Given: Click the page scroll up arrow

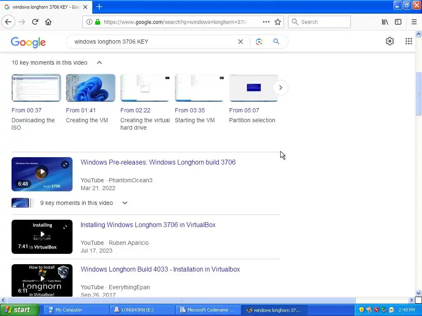Looking at the screenshot, I should coord(418,34).
